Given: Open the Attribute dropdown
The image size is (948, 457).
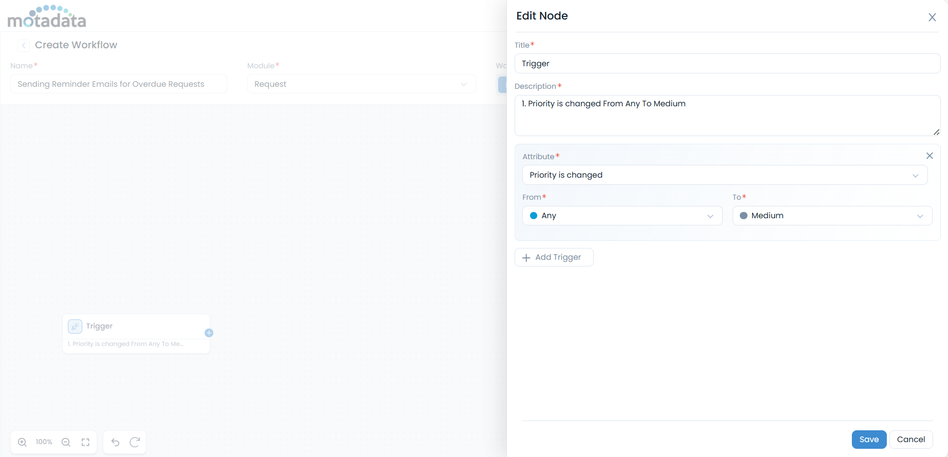Looking at the screenshot, I should point(724,175).
